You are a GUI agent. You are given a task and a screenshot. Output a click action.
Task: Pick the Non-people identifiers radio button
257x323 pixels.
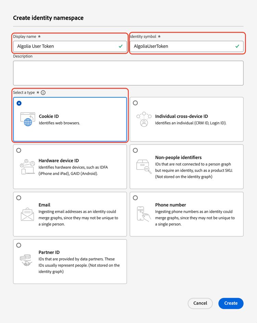[135, 150]
